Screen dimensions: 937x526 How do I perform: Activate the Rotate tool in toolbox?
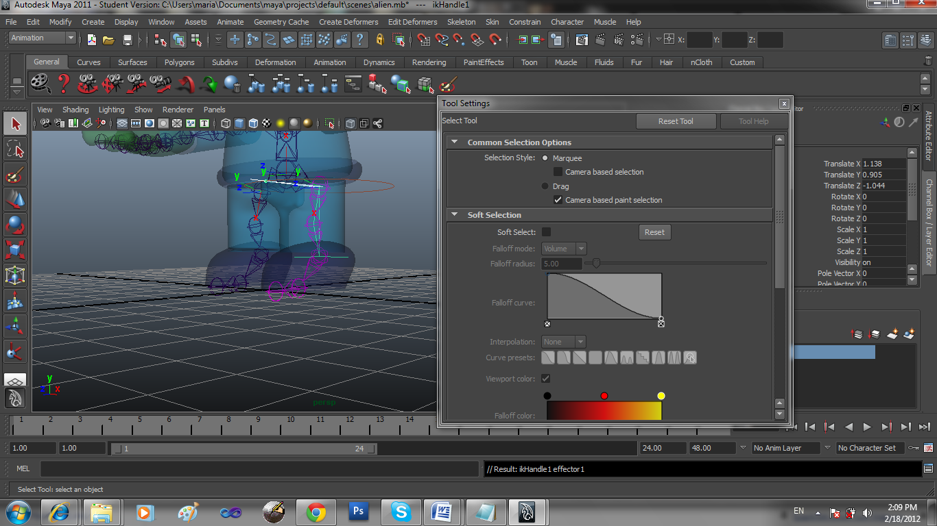15,225
